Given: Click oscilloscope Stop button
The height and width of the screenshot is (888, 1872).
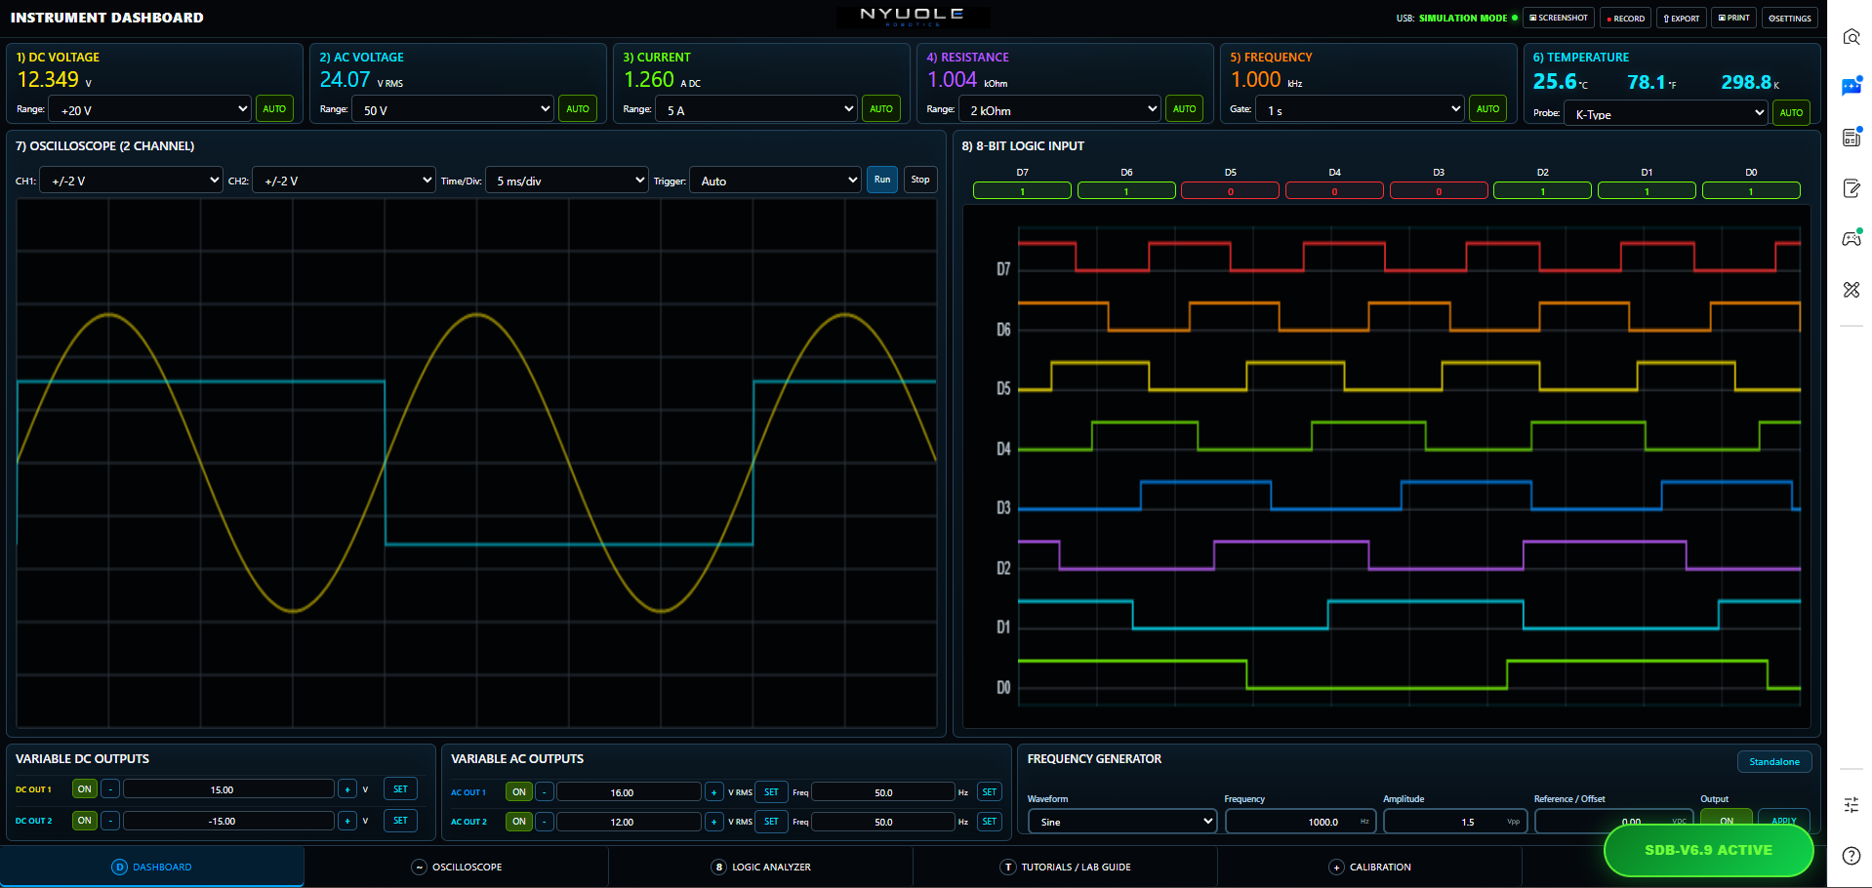Looking at the screenshot, I should click(x=920, y=180).
